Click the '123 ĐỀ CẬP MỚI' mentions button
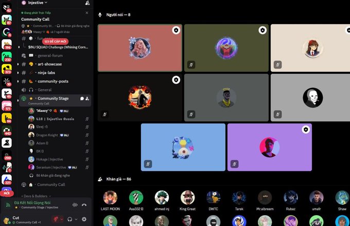The height and width of the screenshot is (226, 350). coord(55,41)
